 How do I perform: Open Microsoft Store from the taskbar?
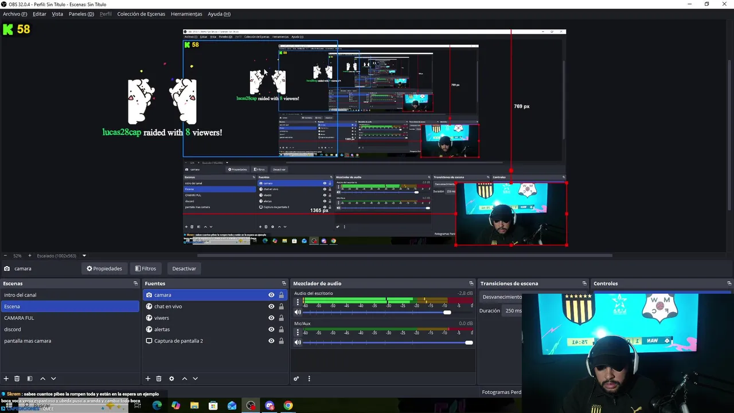[213, 406]
